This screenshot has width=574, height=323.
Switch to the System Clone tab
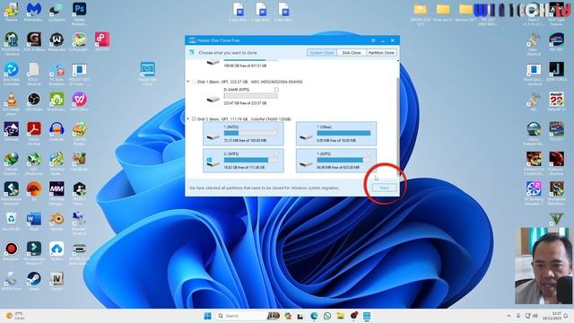pos(322,53)
